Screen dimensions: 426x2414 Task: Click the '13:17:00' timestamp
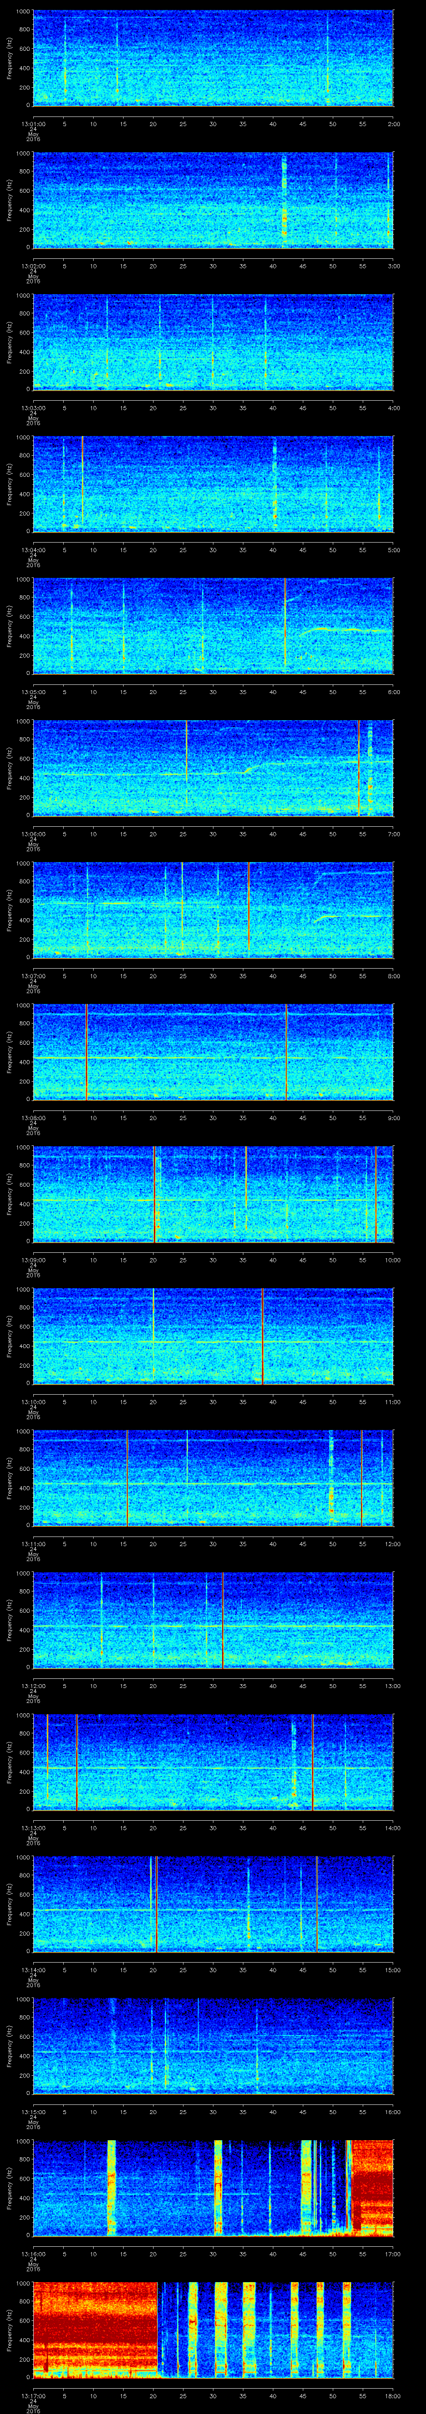click(34, 2397)
